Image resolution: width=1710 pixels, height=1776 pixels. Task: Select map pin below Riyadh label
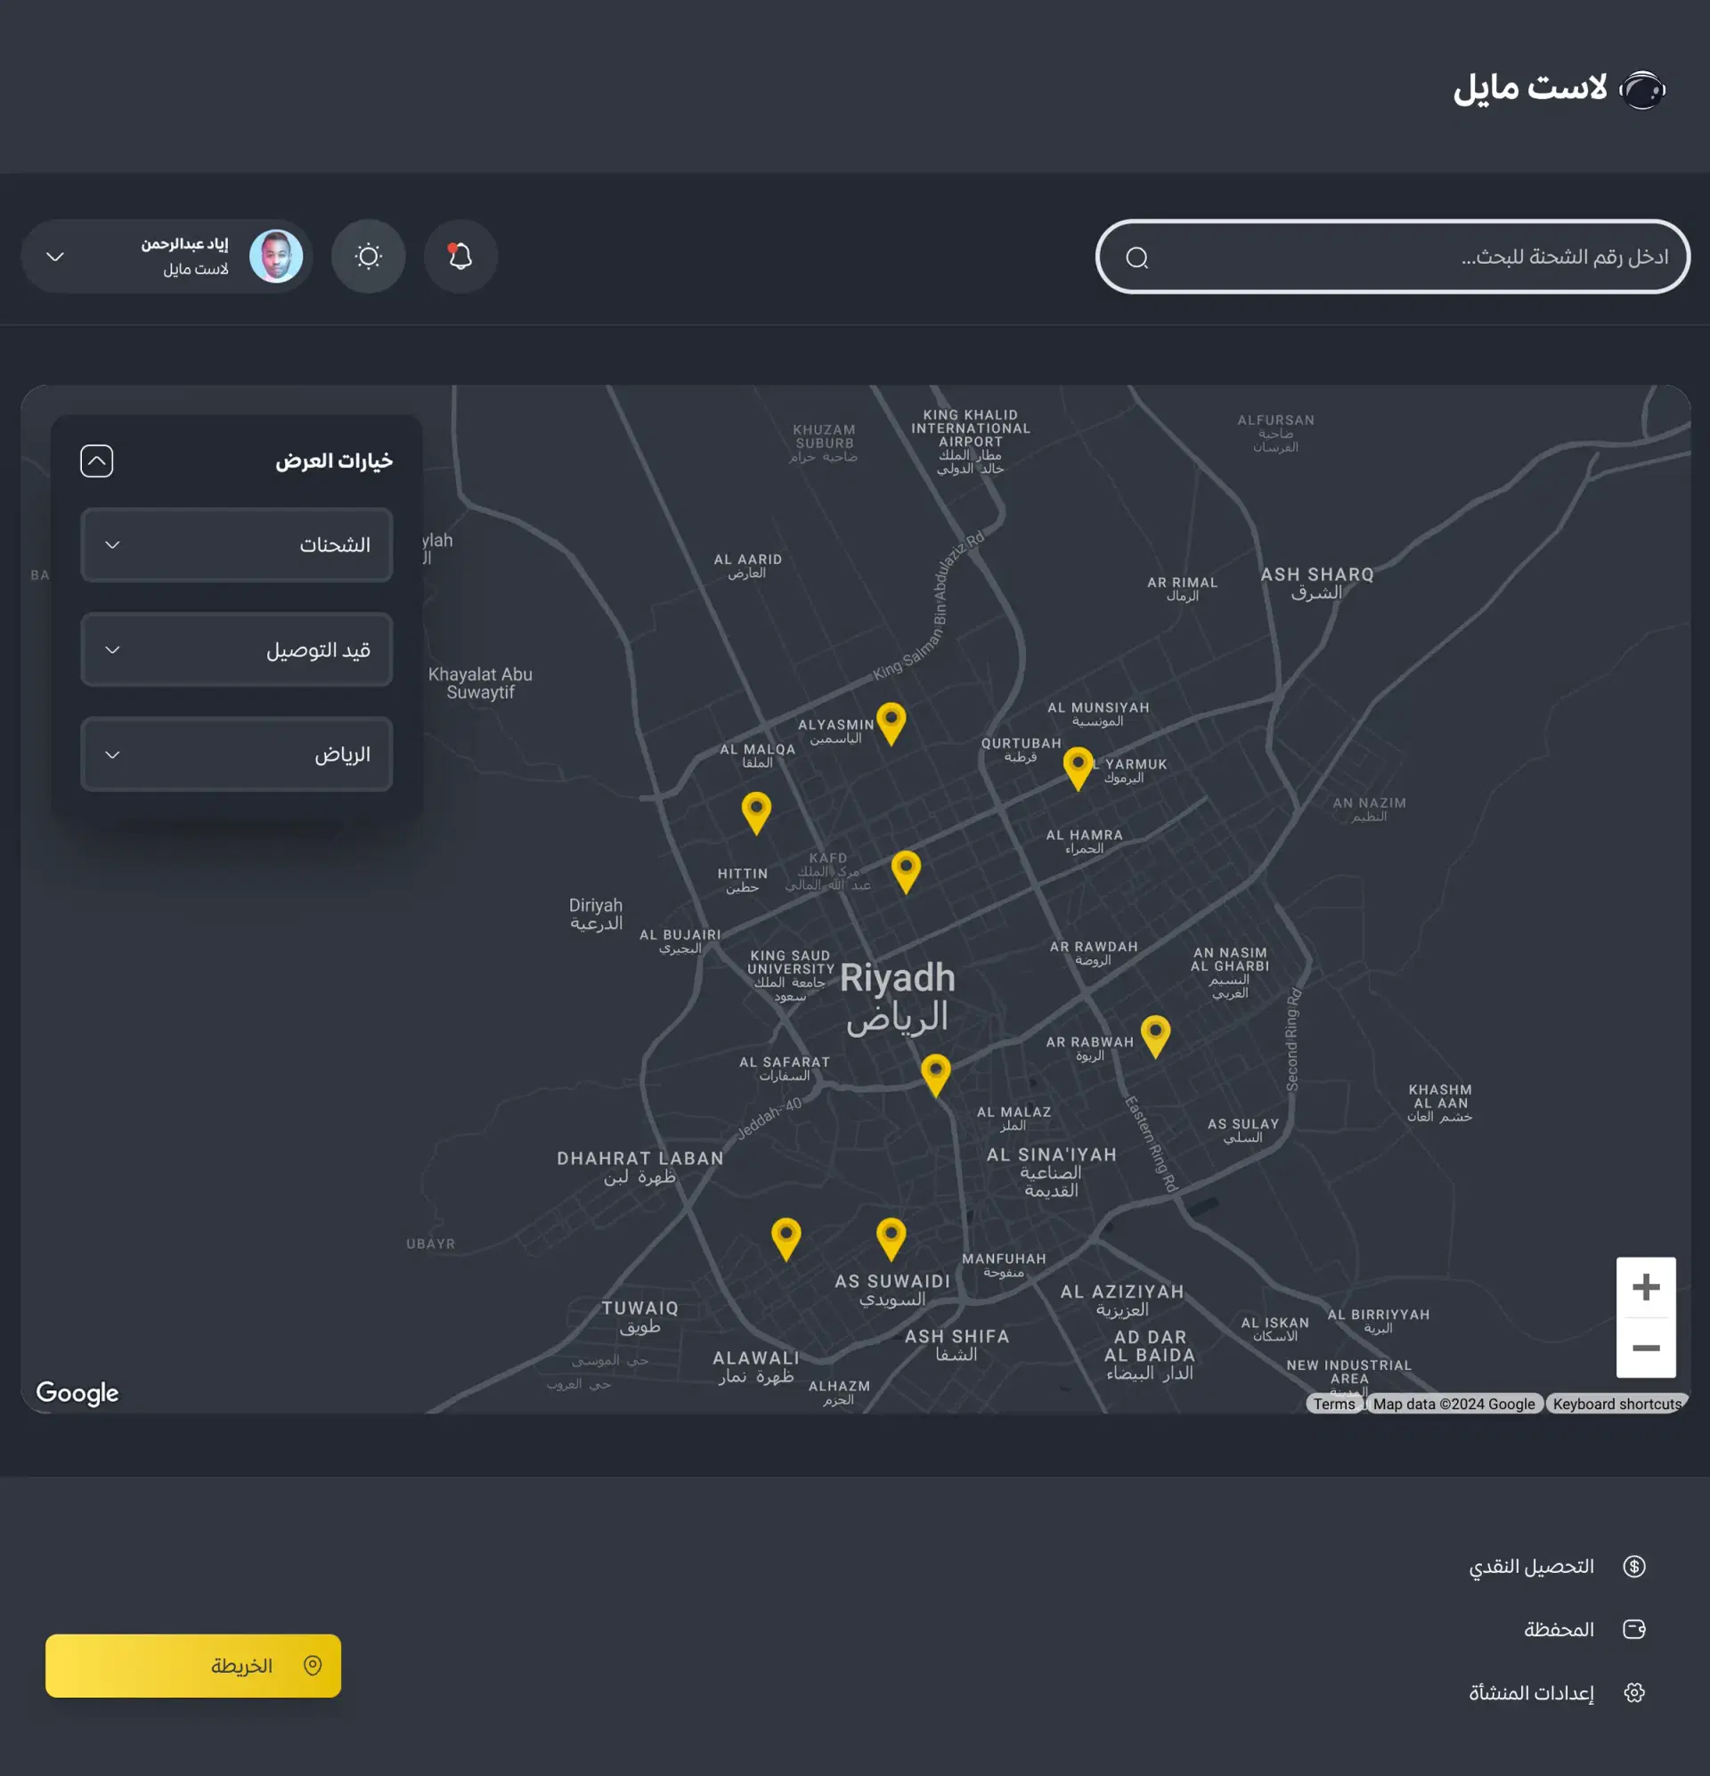[935, 1076]
